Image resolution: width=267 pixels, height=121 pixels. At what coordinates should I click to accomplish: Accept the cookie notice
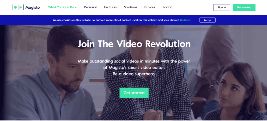coord(208,20)
